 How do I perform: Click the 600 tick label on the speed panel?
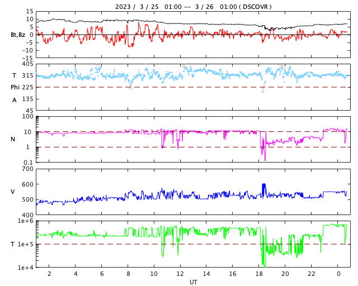tap(27, 184)
